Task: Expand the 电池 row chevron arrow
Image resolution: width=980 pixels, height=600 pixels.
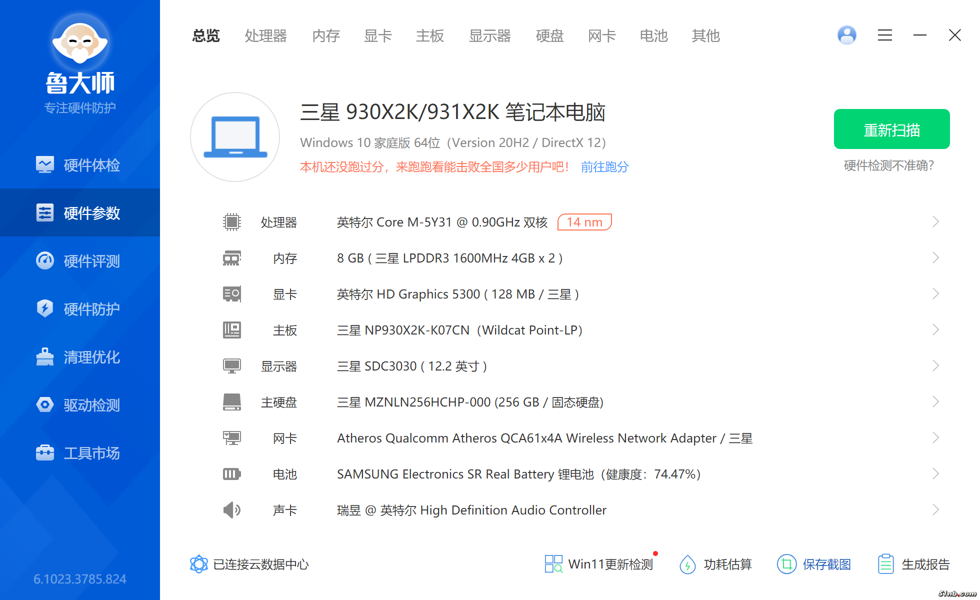Action: (x=935, y=473)
